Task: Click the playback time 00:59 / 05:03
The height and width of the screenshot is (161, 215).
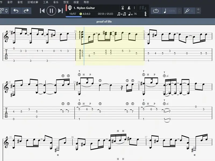Action: [x=105, y=14]
